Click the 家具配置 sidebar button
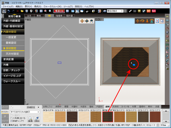This screenshot has height=128, width=171. tap(12, 59)
